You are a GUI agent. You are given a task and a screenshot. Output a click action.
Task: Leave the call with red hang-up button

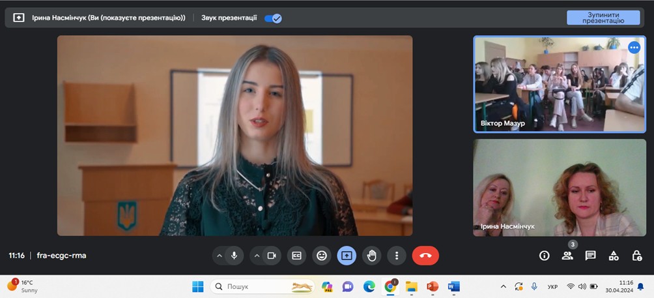[x=425, y=256]
